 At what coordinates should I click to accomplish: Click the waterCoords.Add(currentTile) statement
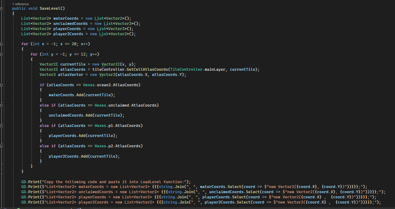[82, 95]
